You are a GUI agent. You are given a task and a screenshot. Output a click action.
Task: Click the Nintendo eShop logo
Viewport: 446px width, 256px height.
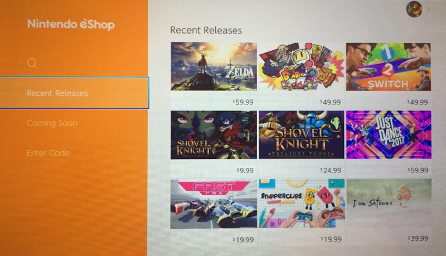click(x=71, y=24)
